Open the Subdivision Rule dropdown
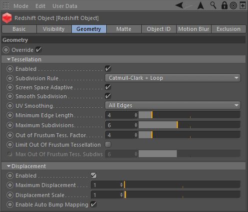248x212 pixels. point(173,78)
